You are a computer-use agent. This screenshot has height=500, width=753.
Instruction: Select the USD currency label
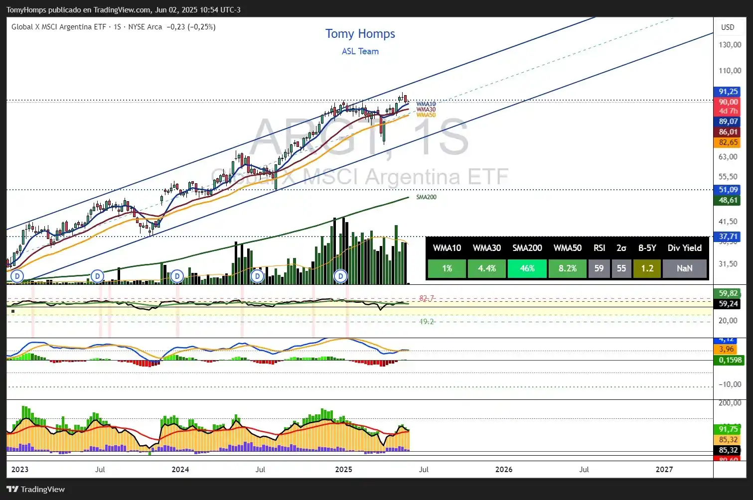[728, 27]
